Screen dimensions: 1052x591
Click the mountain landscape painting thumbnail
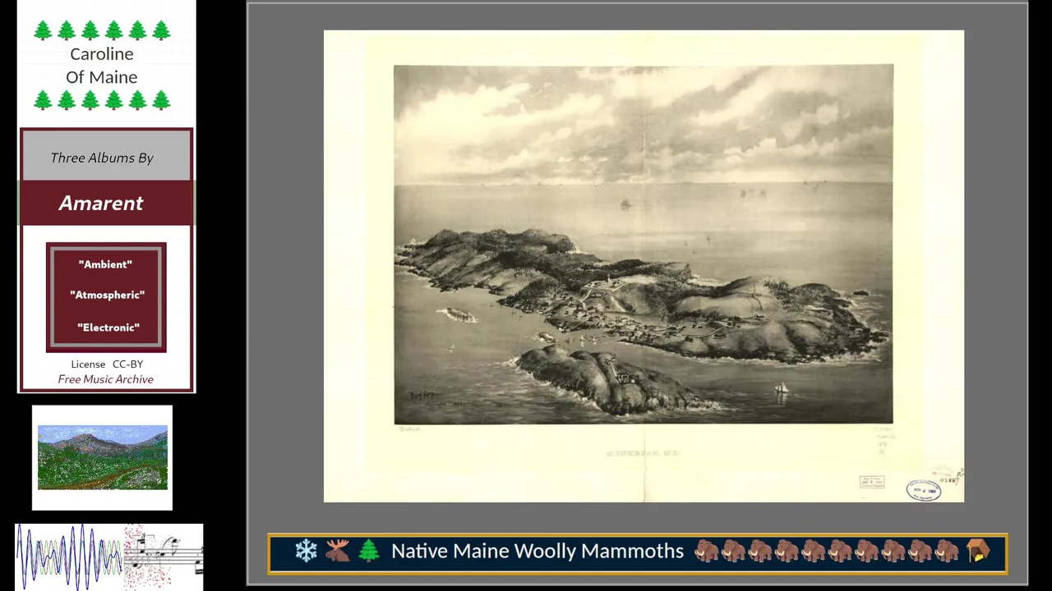click(x=103, y=457)
